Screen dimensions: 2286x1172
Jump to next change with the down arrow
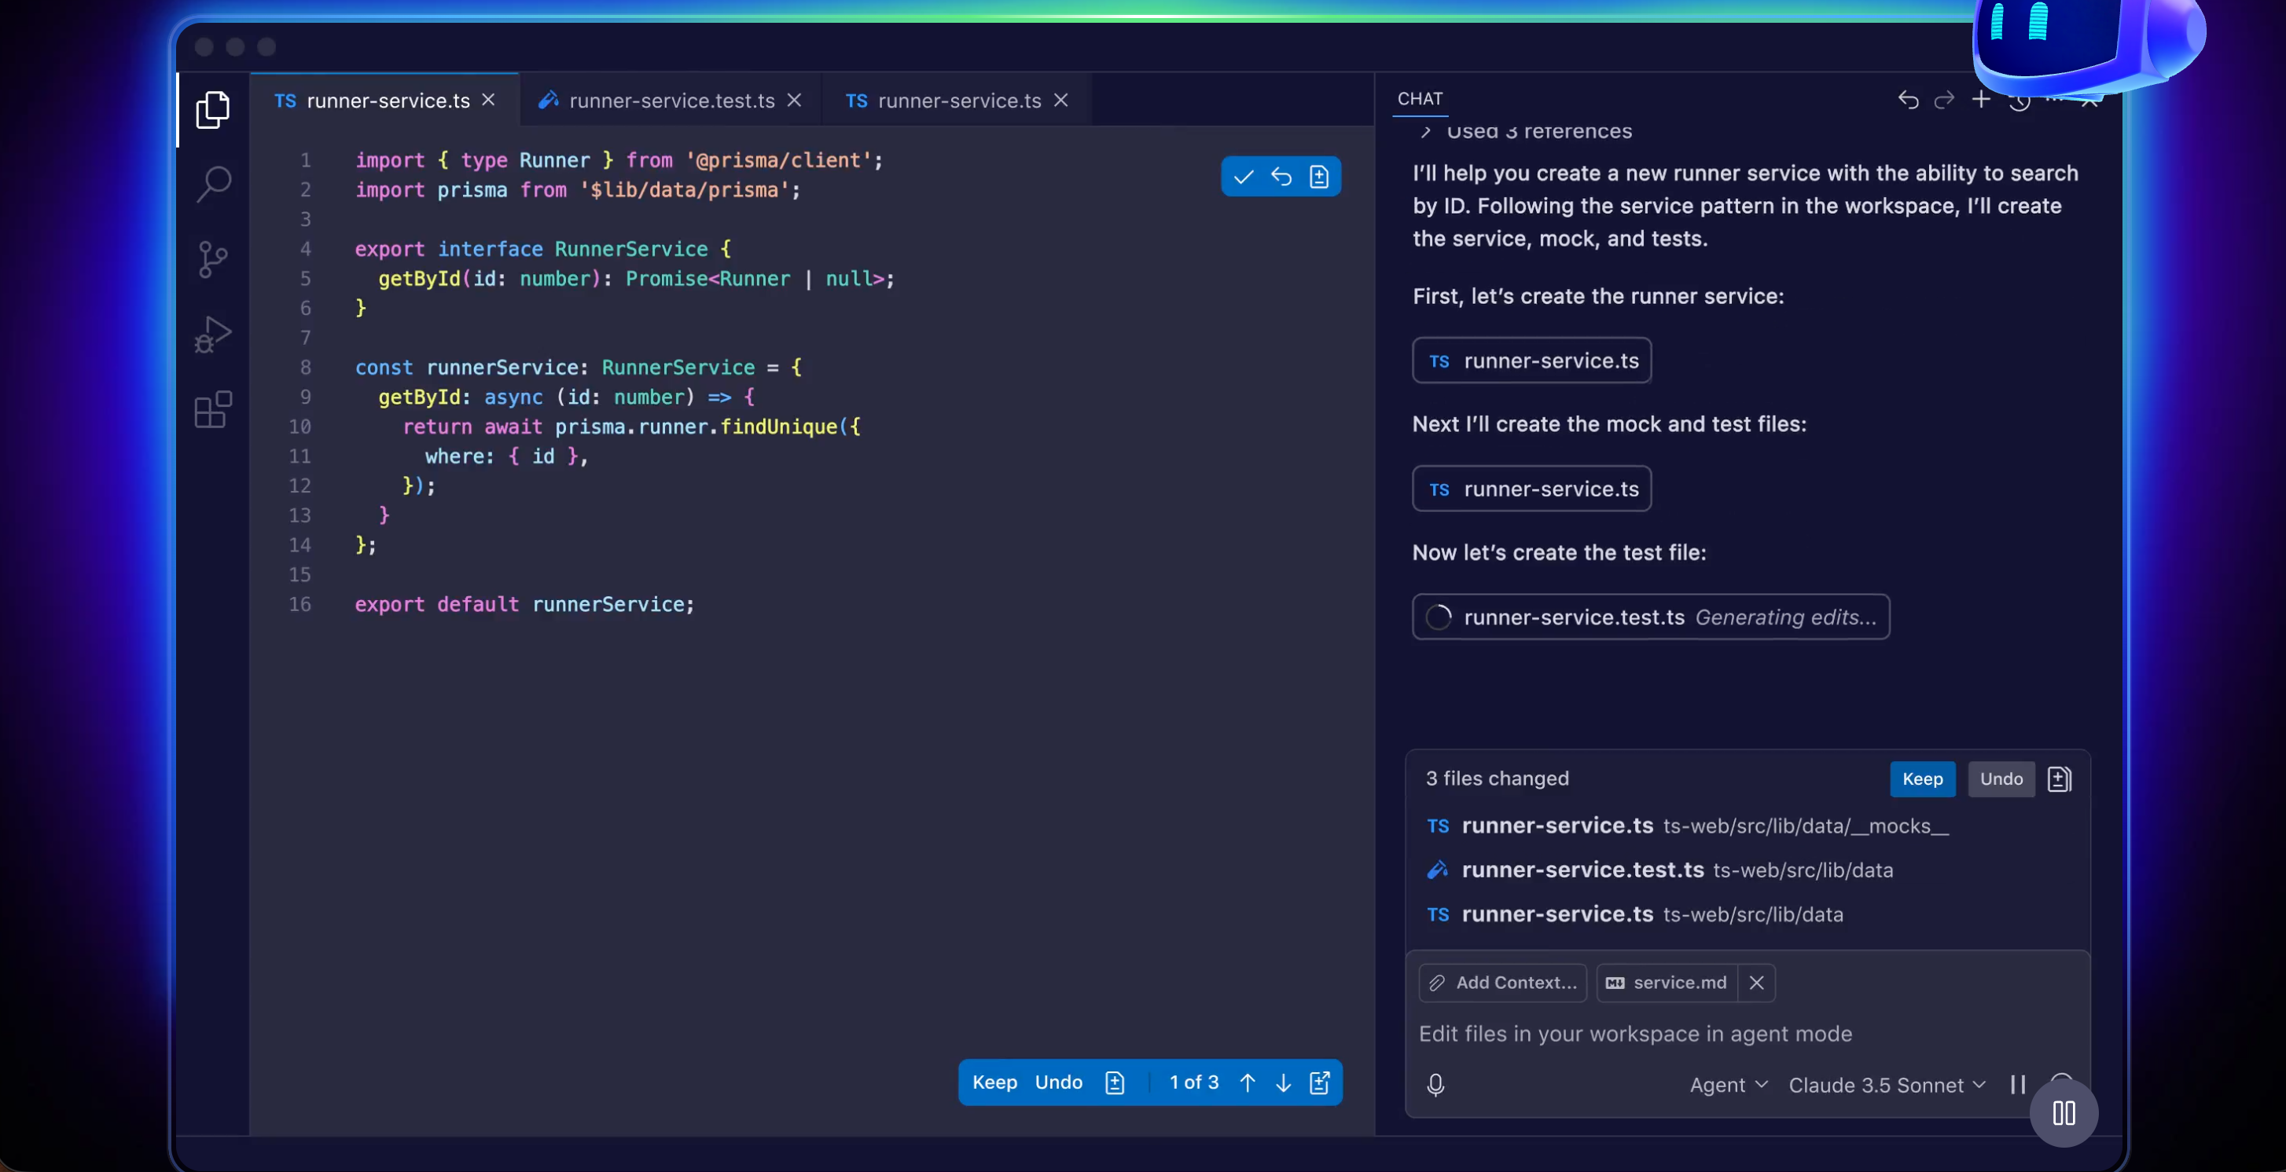[1282, 1082]
